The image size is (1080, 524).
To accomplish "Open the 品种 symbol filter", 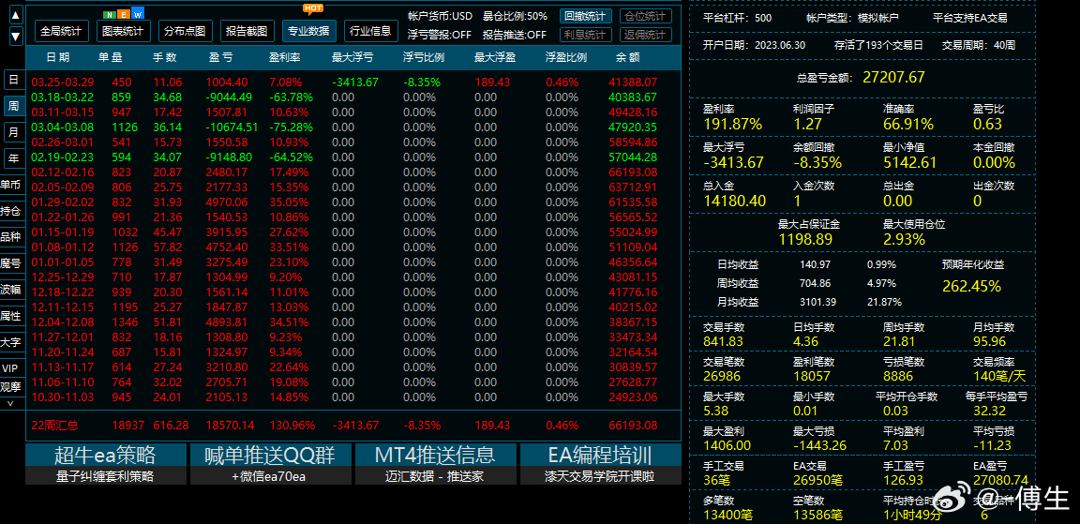I will pyautogui.click(x=10, y=237).
